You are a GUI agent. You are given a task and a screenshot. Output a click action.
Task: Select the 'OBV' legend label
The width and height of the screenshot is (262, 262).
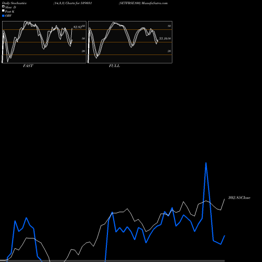point(8,16)
